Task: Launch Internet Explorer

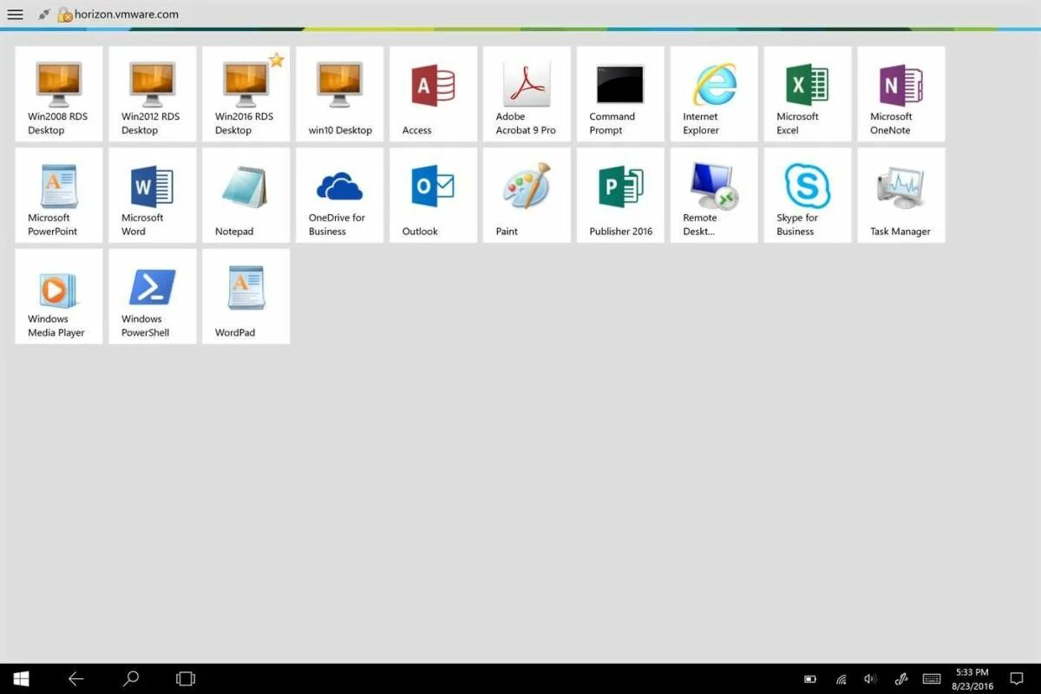Action: [x=713, y=94]
